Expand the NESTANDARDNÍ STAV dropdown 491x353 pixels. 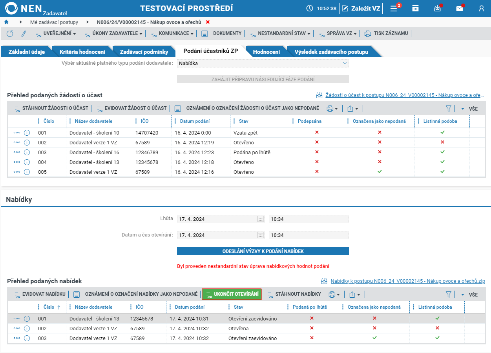tap(280, 34)
